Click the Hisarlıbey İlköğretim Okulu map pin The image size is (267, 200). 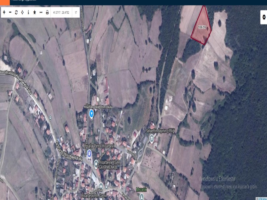91,114
